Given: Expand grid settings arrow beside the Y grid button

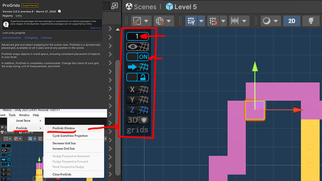Looking at the screenshot, I should (201, 21).
